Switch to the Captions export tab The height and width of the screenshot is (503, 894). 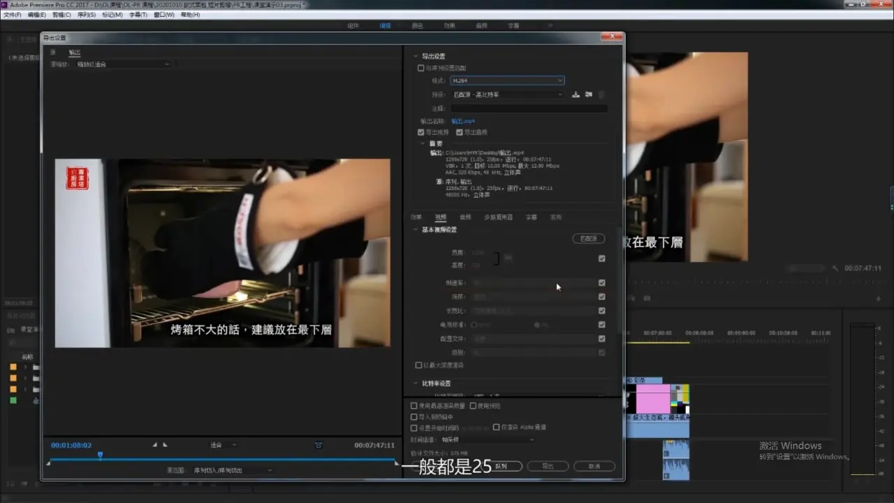tap(532, 217)
